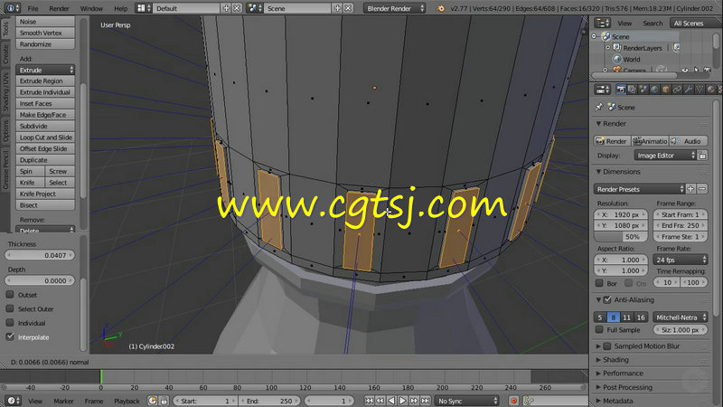Toggle the Bor border checkbox

coord(599,283)
